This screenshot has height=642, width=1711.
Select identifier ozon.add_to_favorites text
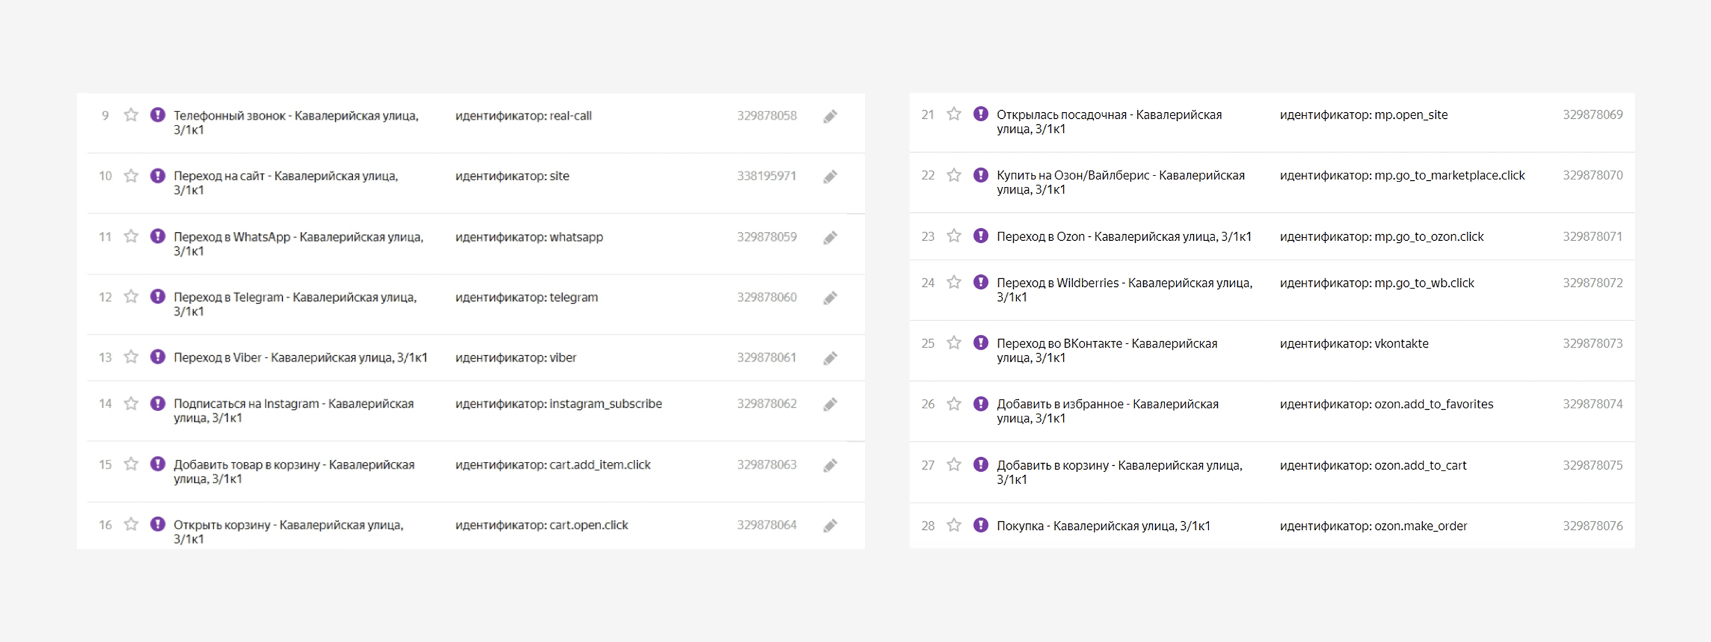click(1386, 404)
